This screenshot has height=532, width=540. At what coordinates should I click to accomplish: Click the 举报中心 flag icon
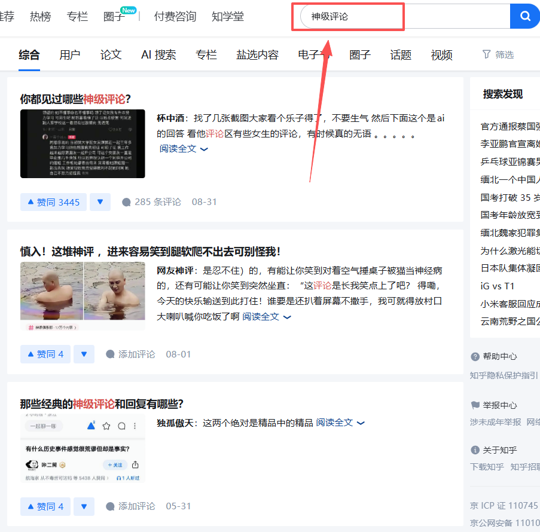(476, 405)
